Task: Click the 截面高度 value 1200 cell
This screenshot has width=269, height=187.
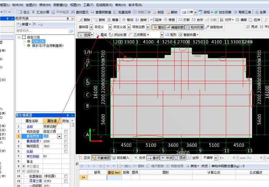Action: (52, 141)
